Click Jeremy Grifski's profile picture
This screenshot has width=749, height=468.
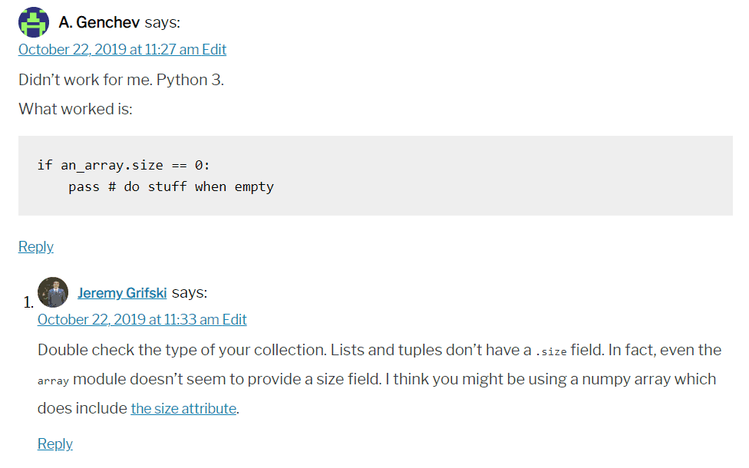click(52, 292)
